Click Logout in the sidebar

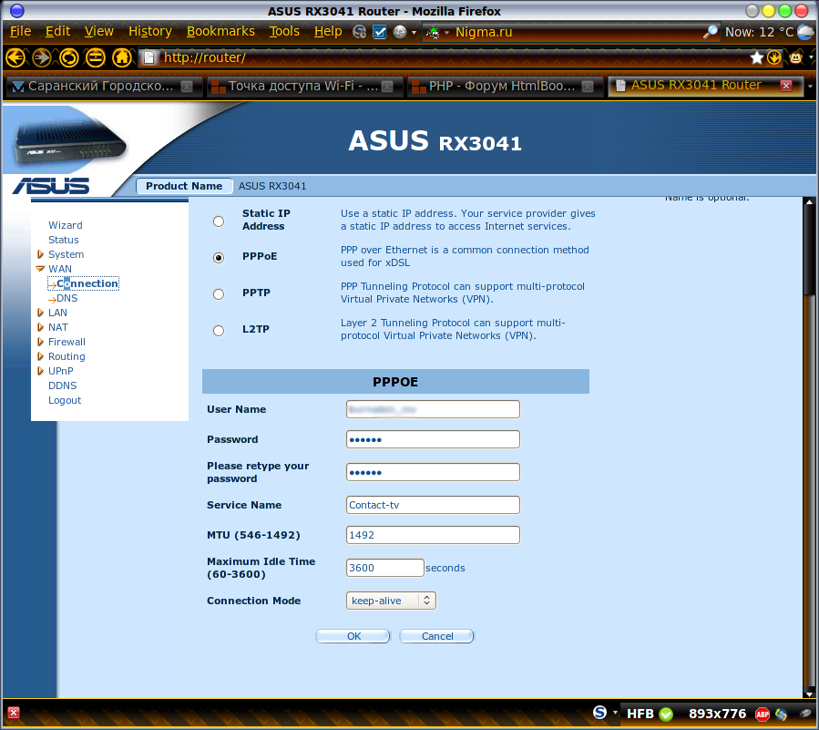coord(65,400)
